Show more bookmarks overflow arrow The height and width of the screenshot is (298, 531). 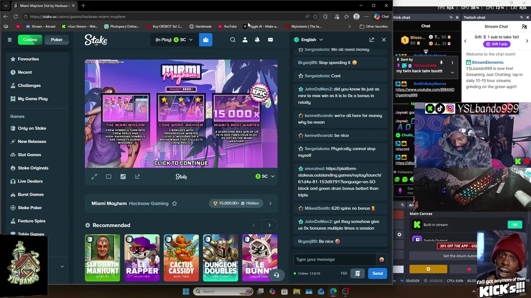[349, 26]
